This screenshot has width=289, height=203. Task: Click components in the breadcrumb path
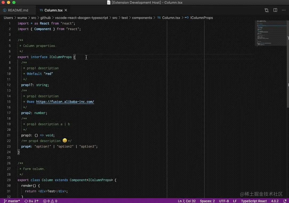(x=142, y=18)
